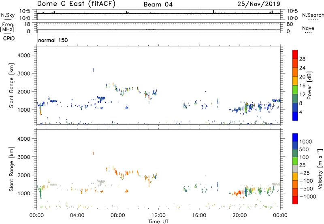324x224 pixels.
Task: Click the '16' tick on power colorbar
Action: click(302, 86)
